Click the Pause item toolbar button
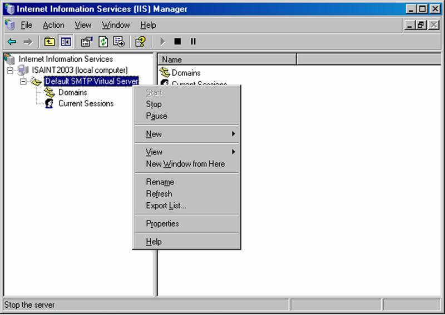 [193, 42]
